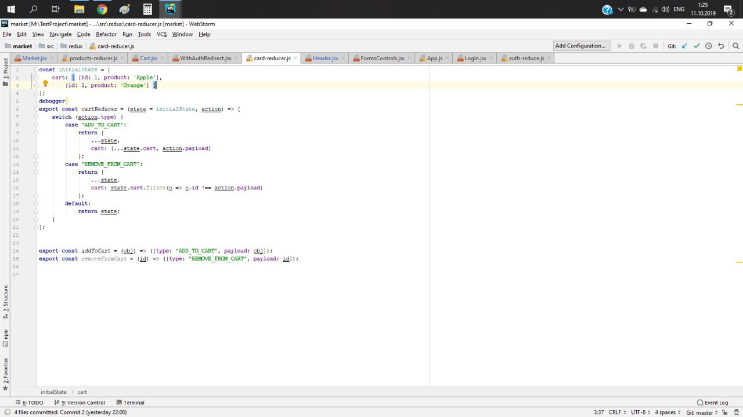Open the Git: master branch dropdown
The width and height of the screenshot is (743, 417).
point(701,412)
